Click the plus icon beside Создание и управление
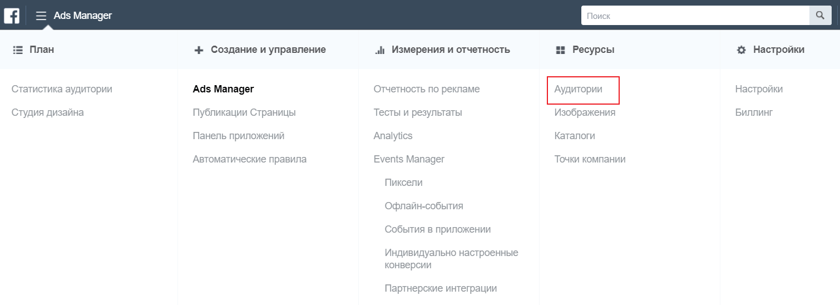Image resolution: width=840 pixels, height=305 pixels. pos(199,50)
